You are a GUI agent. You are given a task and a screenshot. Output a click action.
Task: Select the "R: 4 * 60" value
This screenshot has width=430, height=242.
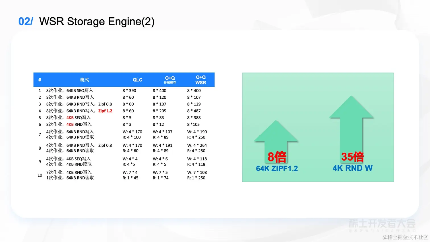point(131,151)
